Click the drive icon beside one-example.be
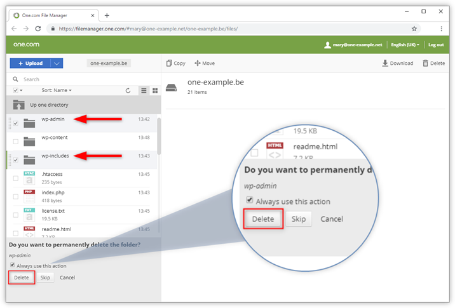The height and width of the screenshot is (308, 455). click(x=171, y=87)
